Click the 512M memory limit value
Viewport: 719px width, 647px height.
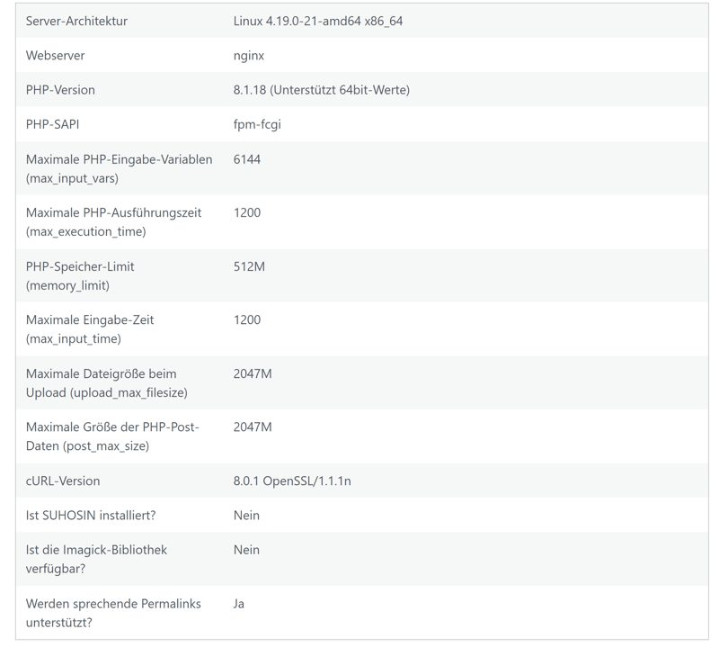click(249, 266)
